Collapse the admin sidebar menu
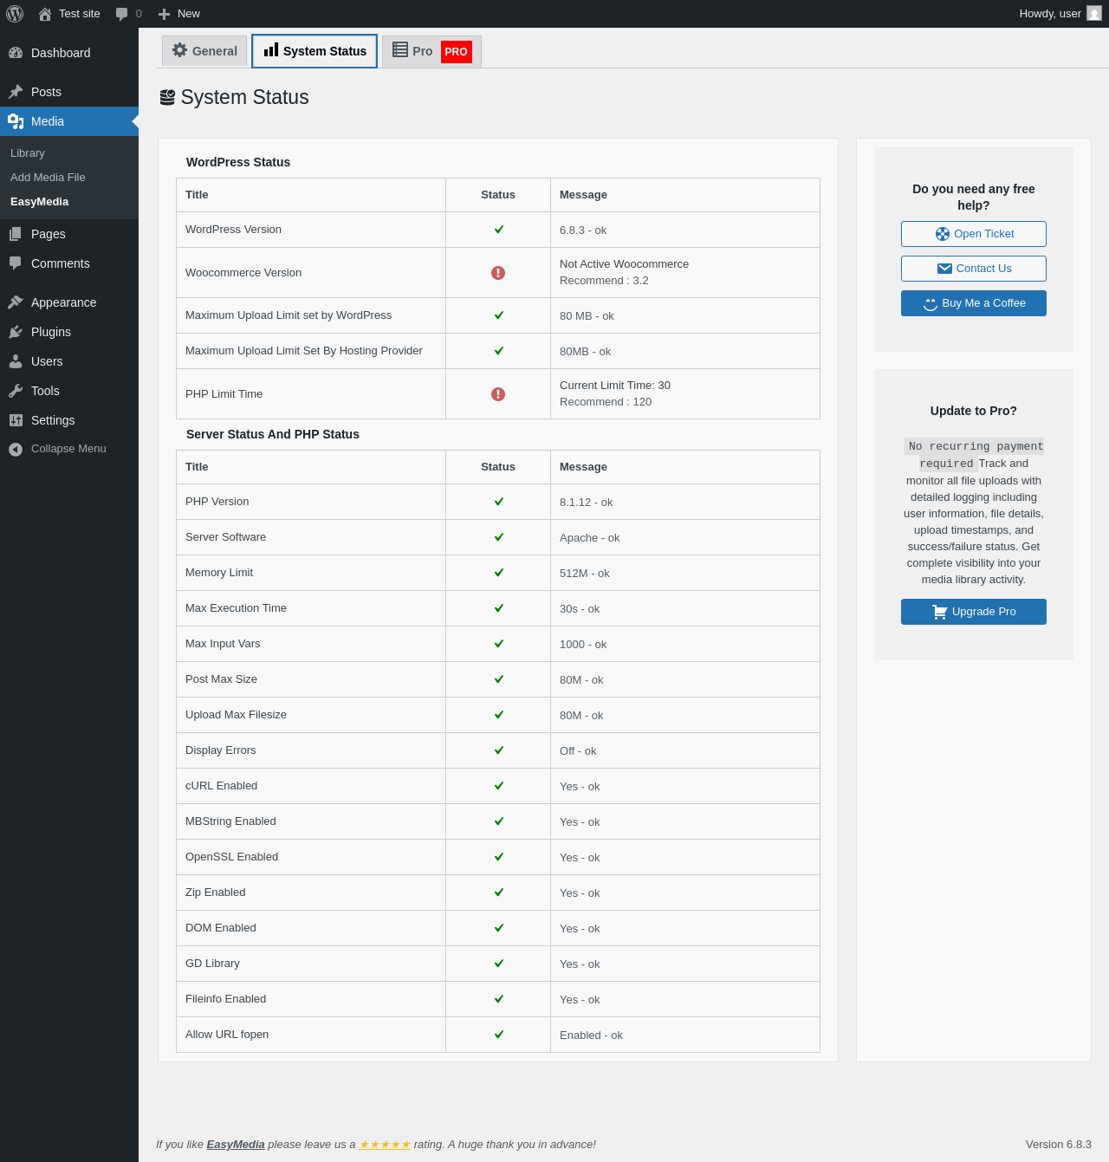The width and height of the screenshot is (1109, 1162). [x=69, y=449]
